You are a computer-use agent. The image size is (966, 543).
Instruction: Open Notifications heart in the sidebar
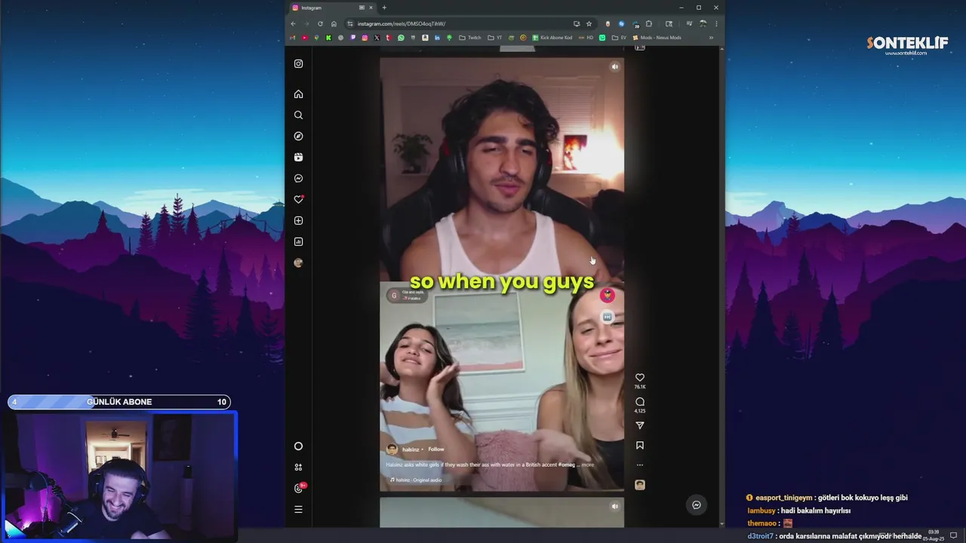point(298,200)
